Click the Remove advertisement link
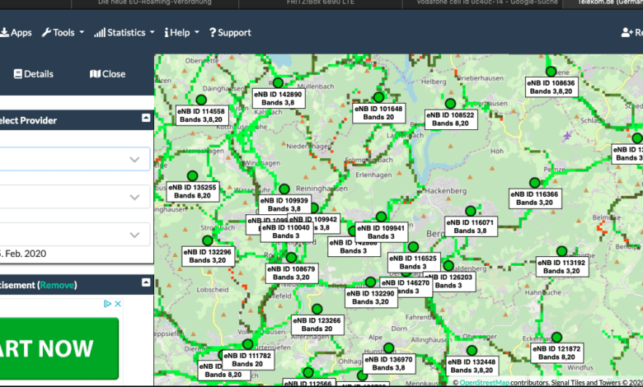Image resolution: width=643 pixels, height=387 pixels. pos(57,284)
